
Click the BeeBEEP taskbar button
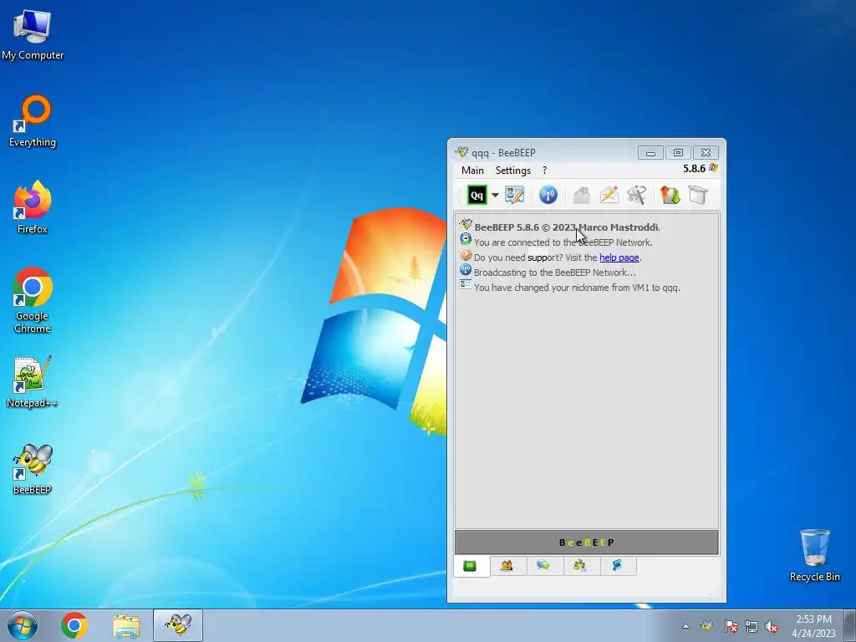[x=178, y=625]
